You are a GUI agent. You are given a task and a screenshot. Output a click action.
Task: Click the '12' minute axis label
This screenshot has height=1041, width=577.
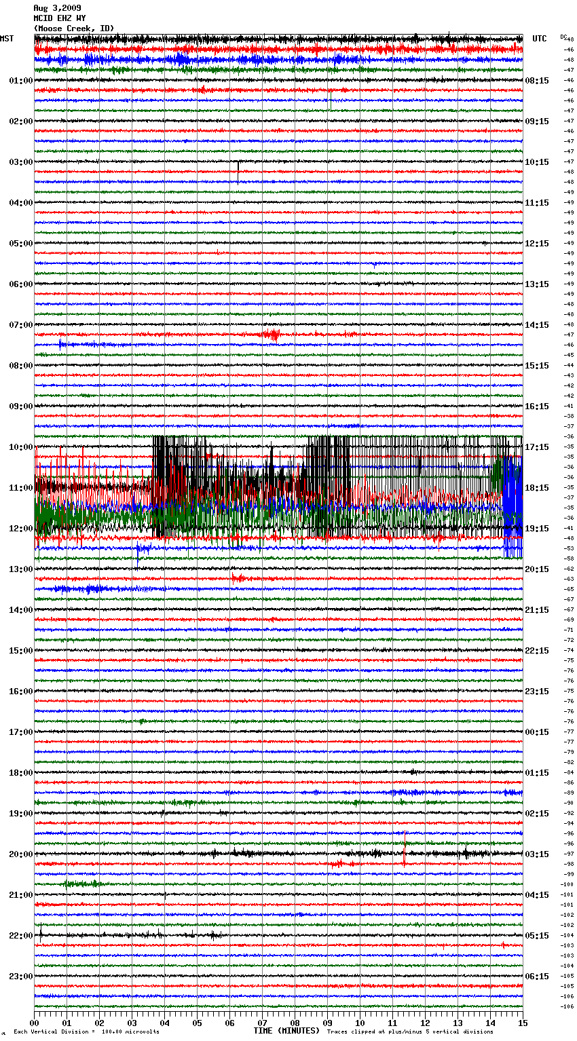(x=425, y=1023)
